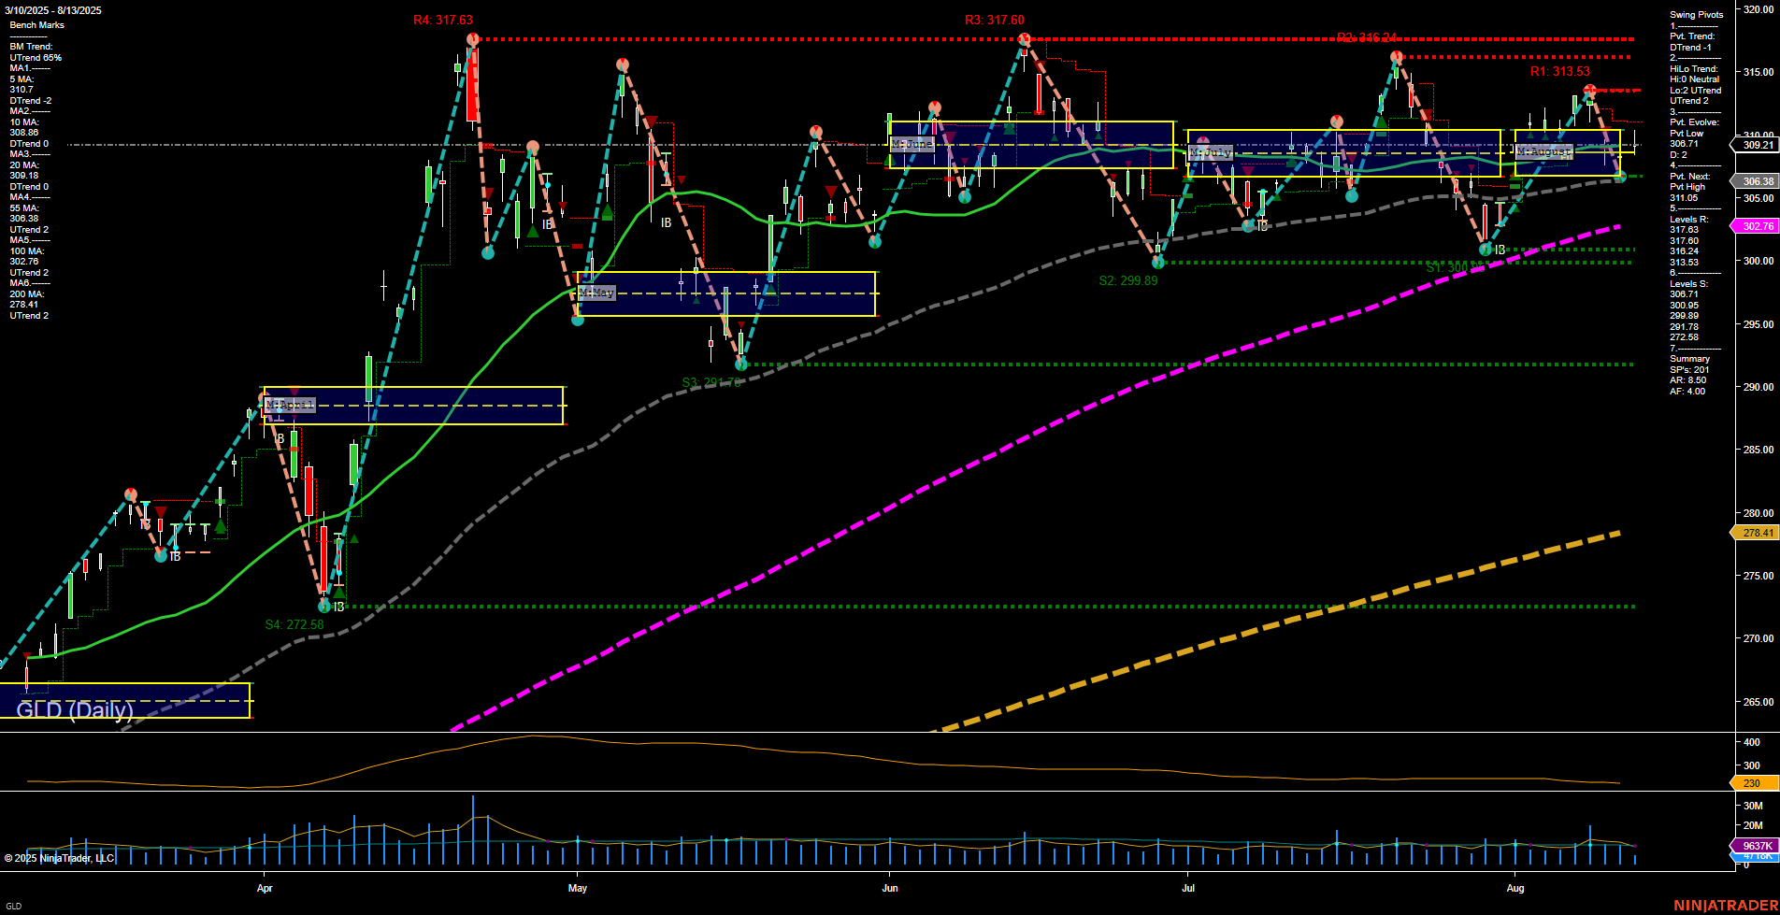Click the R3: 317.60 resistance label
The image size is (1780, 915).
coord(993,18)
